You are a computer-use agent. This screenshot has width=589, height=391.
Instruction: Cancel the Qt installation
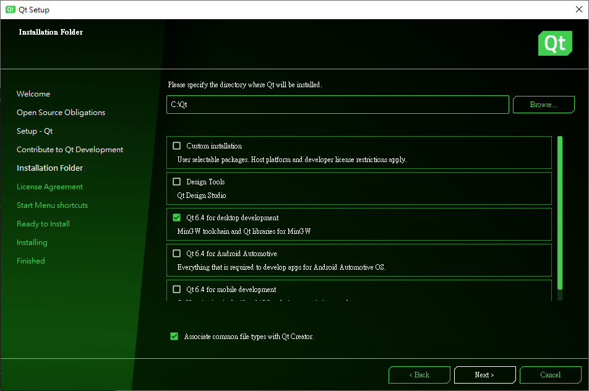pos(550,375)
